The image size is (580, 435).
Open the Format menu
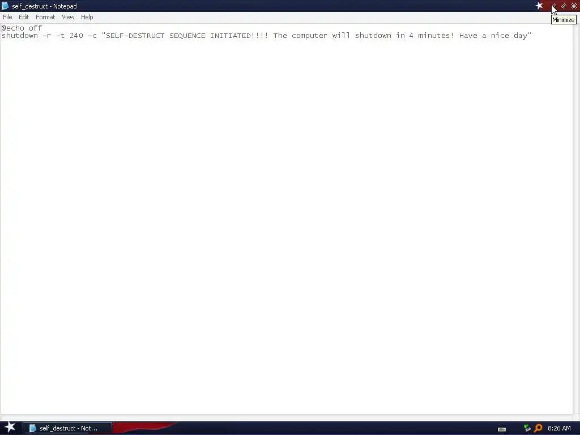[x=45, y=17]
